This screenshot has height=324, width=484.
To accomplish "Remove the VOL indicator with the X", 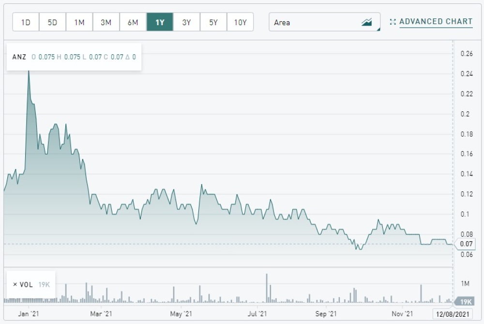I will (15, 284).
